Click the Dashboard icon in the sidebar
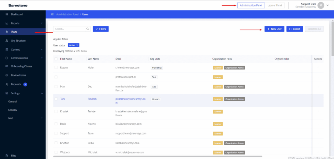The image size is (334, 159). click(7, 15)
